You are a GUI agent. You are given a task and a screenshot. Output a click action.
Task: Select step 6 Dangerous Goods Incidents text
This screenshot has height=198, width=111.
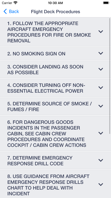pos(47,134)
